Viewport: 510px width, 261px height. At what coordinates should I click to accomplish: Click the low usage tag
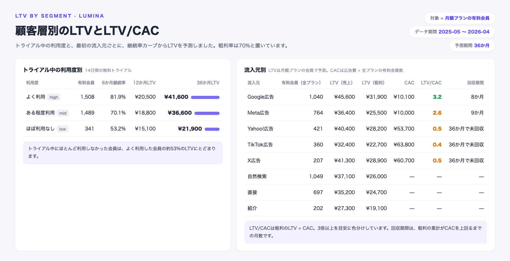[x=62, y=129]
